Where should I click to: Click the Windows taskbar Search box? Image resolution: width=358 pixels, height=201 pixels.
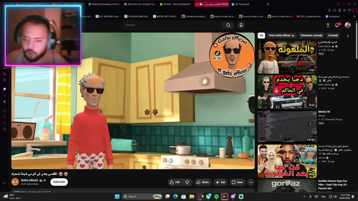[x=142, y=197]
